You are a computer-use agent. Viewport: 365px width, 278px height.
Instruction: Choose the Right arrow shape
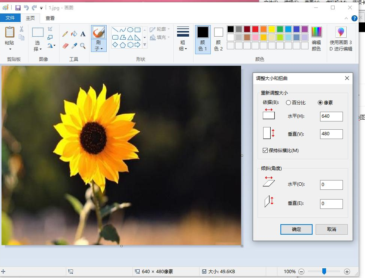coord(137,45)
